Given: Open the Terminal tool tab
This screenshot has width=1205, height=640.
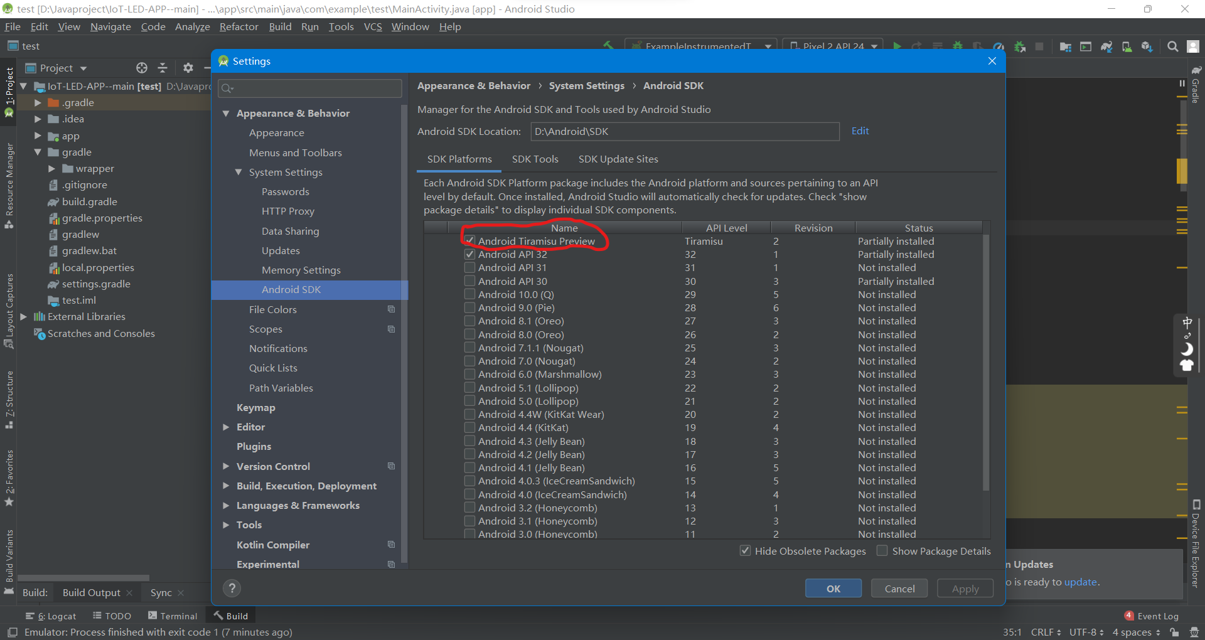Looking at the screenshot, I should (173, 616).
